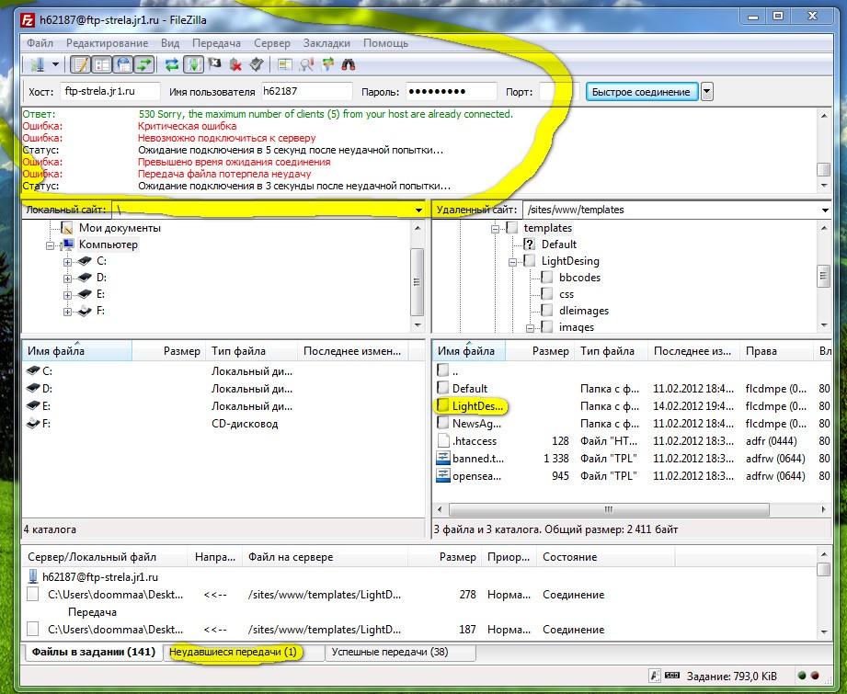Click the speed limits status bar icon
Image resolution: width=847 pixels, height=694 pixels.
point(672,676)
